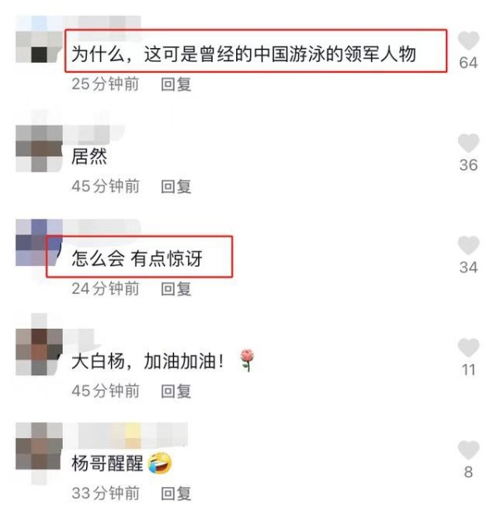The height and width of the screenshot is (511, 497).
Task: Open avatar beside '杨哥醒醒' comment
Action: pyautogui.click(x=39, y=446)
